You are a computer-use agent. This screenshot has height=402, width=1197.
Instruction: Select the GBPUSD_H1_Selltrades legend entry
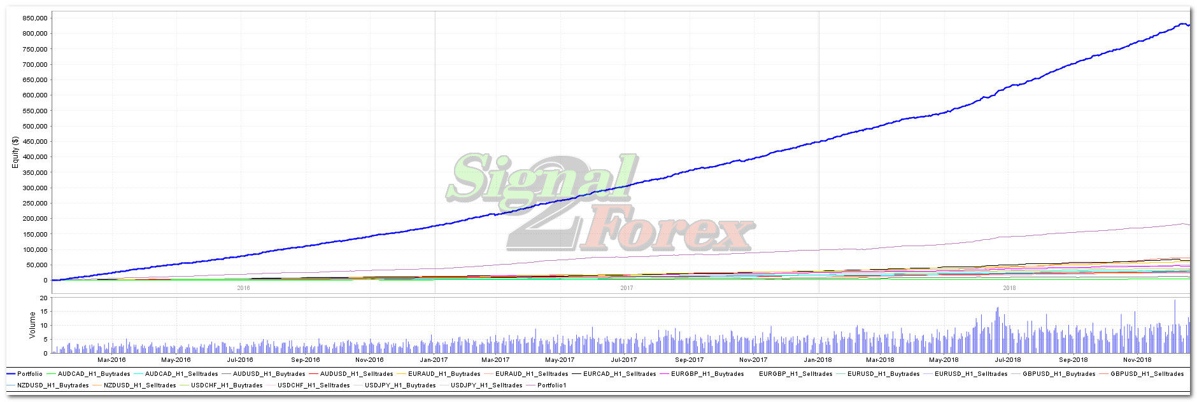point(1147,374)
